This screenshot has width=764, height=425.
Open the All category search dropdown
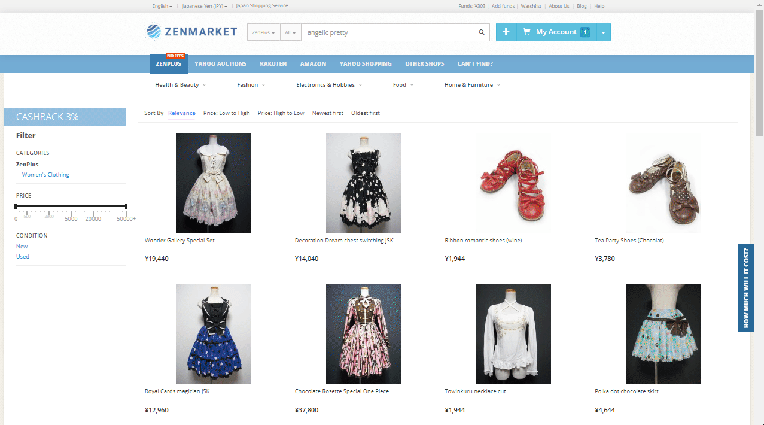290,32
